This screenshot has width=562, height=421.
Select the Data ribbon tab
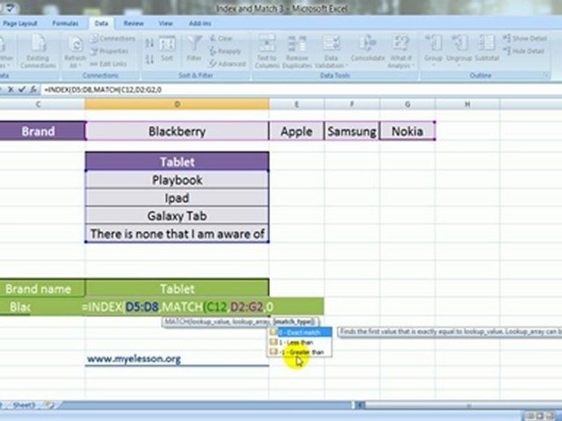101,23
